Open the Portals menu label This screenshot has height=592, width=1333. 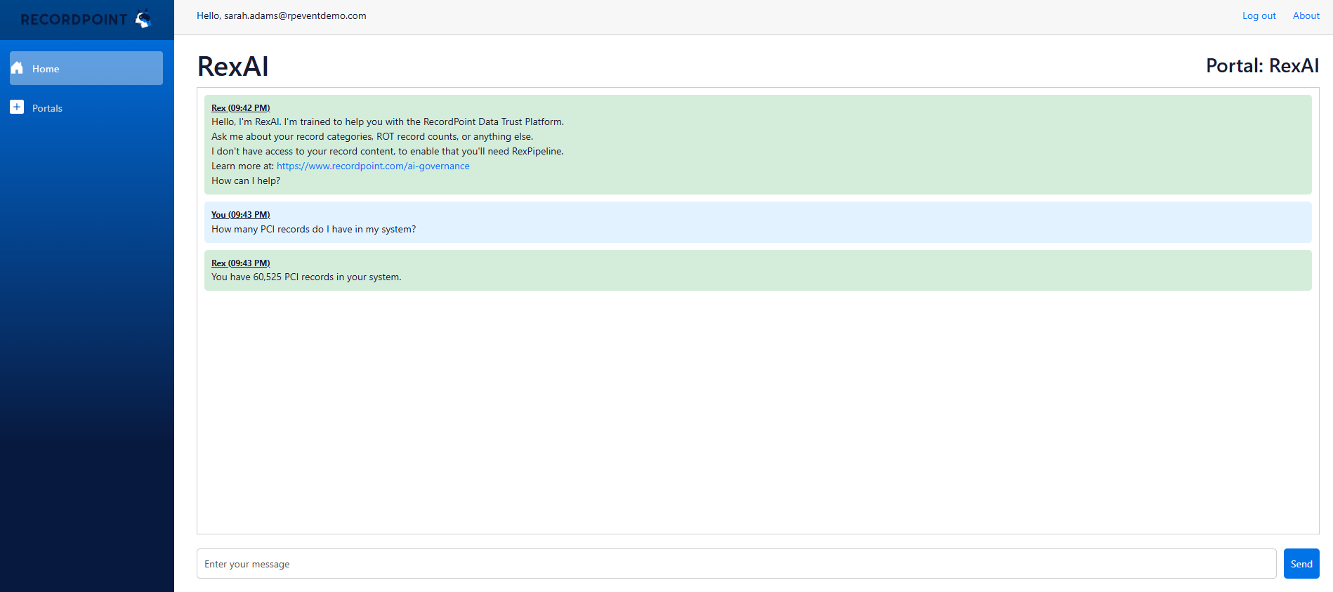[47, 108]
